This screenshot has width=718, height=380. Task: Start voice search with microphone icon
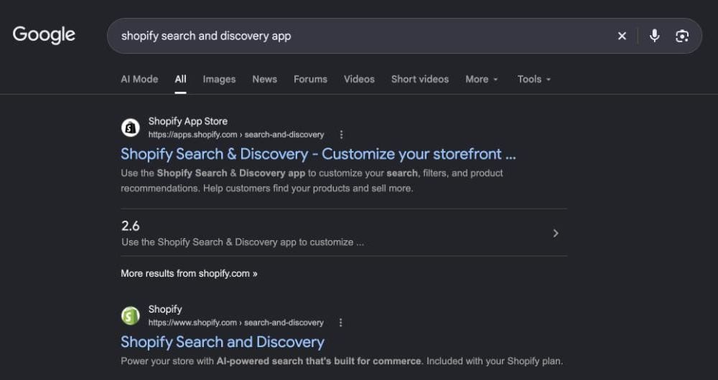(654, 36)
